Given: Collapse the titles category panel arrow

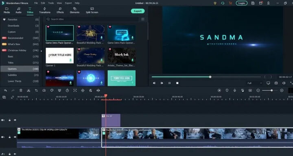Looking at the screenshot, I should coord(41,51).
